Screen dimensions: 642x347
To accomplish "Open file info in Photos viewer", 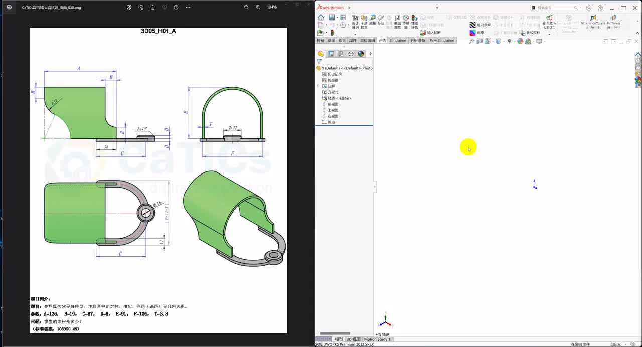I will coord(176,7).
